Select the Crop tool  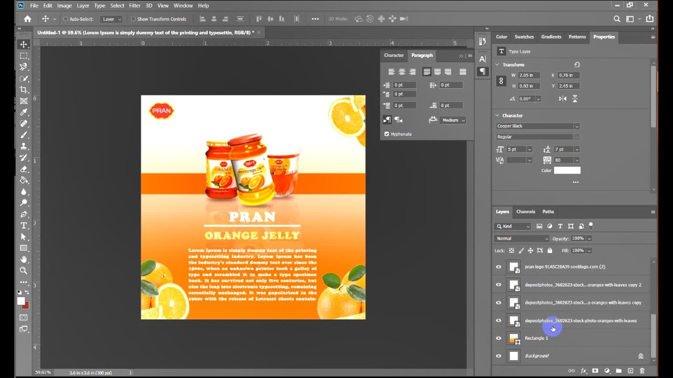tap(24, 90)
